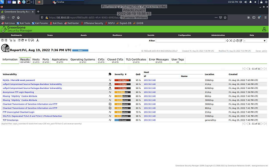Screen dimensions: 269x167
Task: Open the corresponding vulnerabilities icon in toolbar
Action: pyautogui.click(x=26, y=40)
